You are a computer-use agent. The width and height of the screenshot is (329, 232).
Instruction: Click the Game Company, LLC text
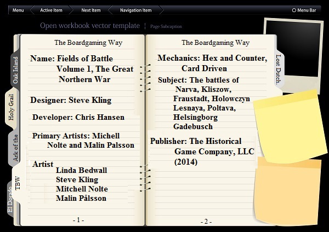click(x=214, y=152)
